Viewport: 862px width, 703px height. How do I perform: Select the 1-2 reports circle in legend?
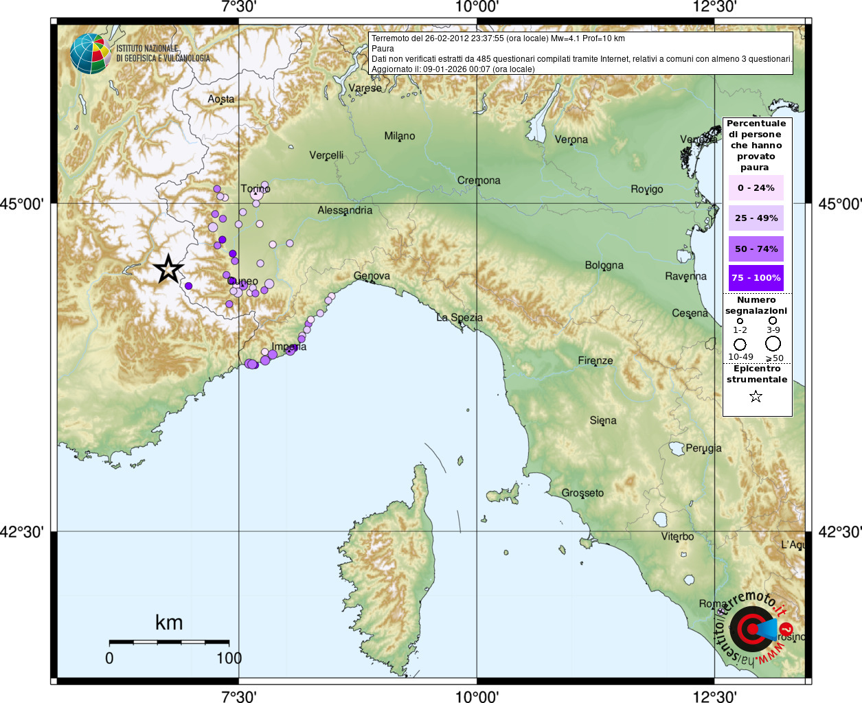click(740, 321)
